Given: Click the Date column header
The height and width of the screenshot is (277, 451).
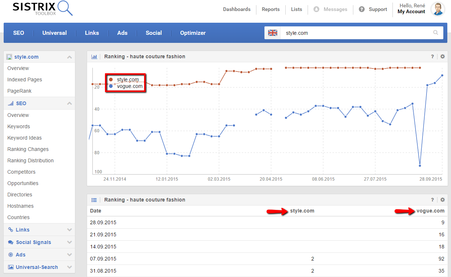Looking at the screenshot, I should [95, 211].
